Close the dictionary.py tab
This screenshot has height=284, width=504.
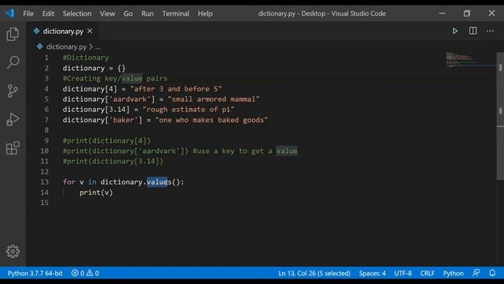90,31
